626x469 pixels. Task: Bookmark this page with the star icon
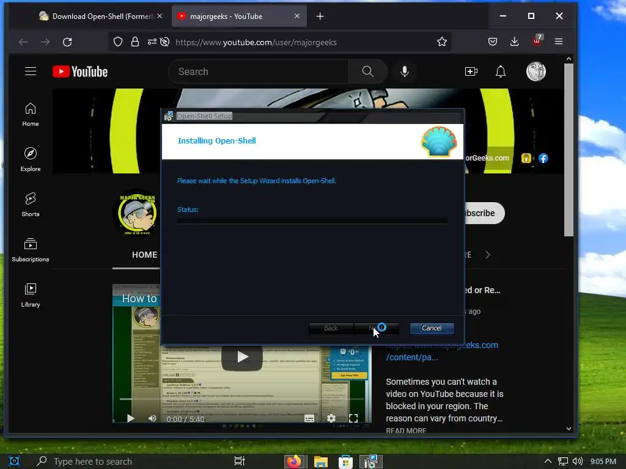coord(441,42)
